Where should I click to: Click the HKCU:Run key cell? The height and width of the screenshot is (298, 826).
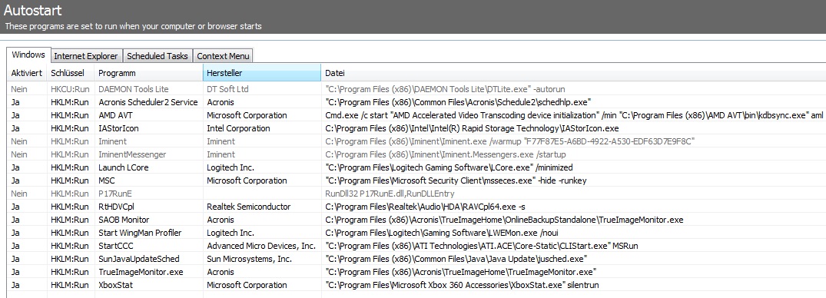(70, 89)
